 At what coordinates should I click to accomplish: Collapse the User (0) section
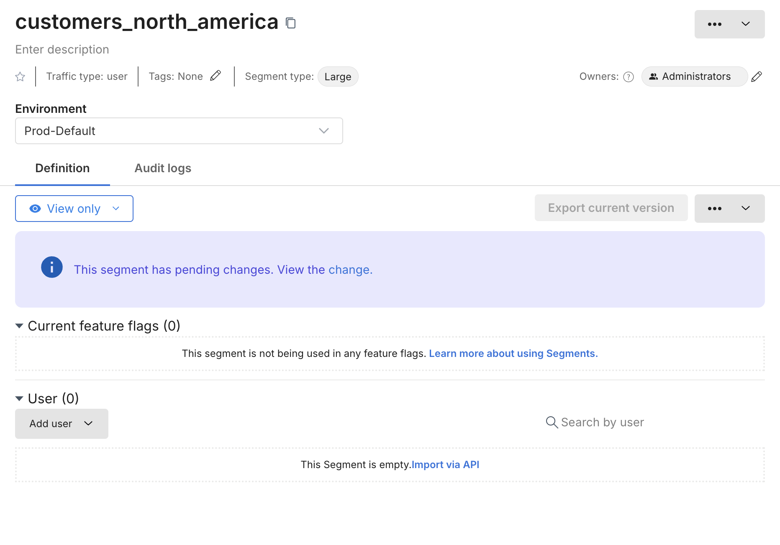[19, 399]
